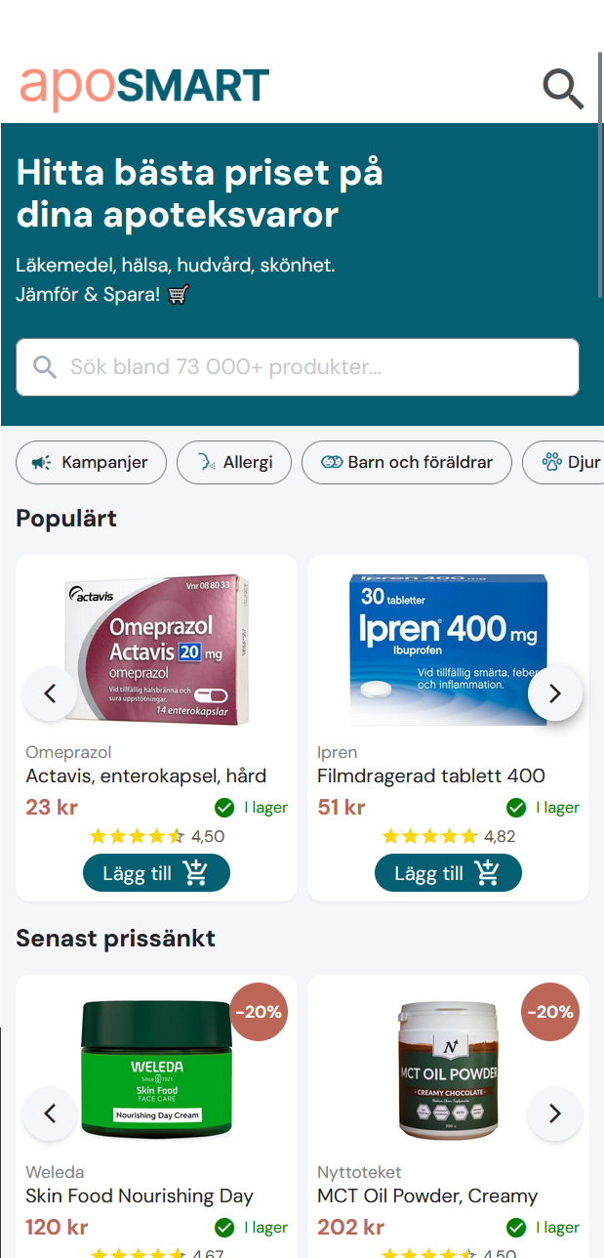Click the apoSMART logo in the header
Image resolution: width=604 pixels, height=1258 pixels.
coord(143,87)
